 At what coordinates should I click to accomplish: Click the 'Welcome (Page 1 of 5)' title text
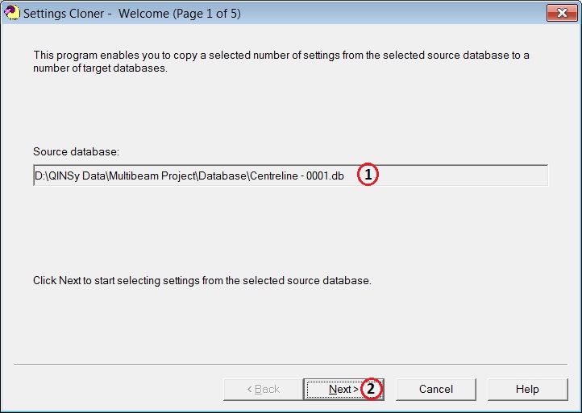click(x=179, y=14)
